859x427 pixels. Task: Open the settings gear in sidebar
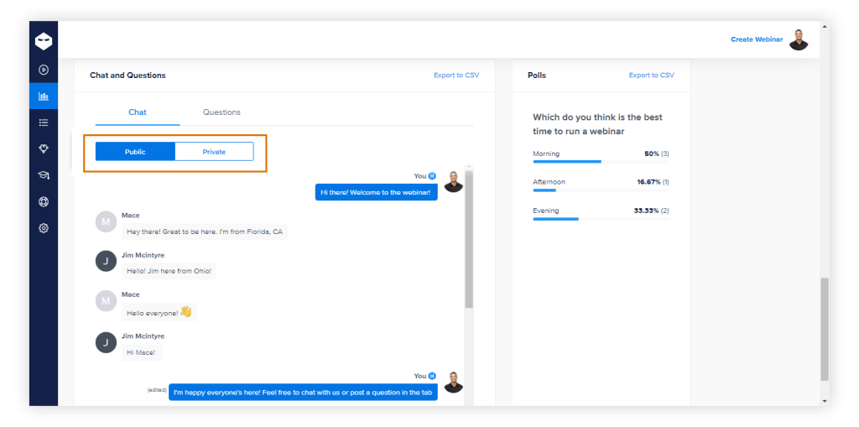pos(44,227)
